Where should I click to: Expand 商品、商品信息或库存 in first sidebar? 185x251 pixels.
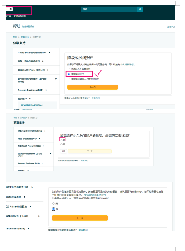click(37, 61)
